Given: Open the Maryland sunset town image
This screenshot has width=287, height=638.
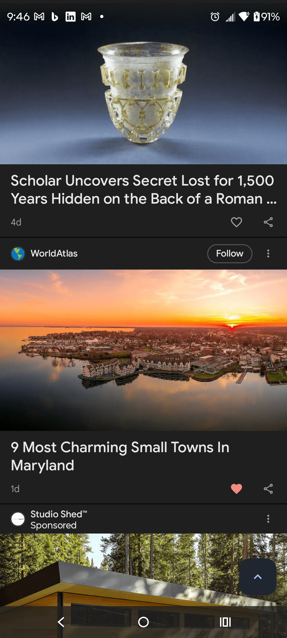Looking at the screenshot, I should [143, 350].
